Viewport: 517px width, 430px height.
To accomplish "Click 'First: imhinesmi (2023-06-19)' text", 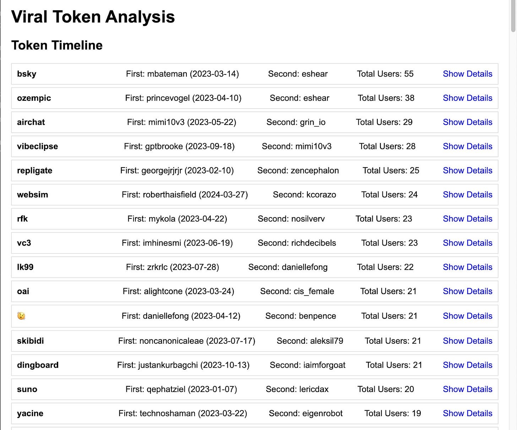I will [x=177, y=243].
